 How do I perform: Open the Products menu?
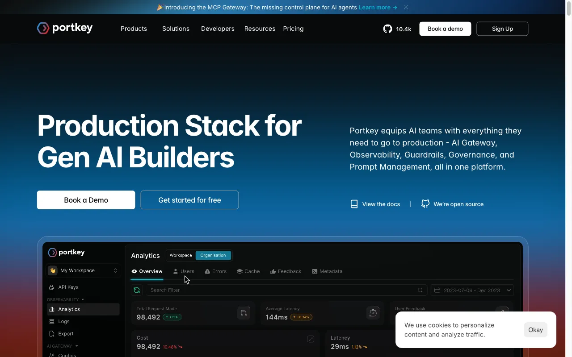point(134,29)
